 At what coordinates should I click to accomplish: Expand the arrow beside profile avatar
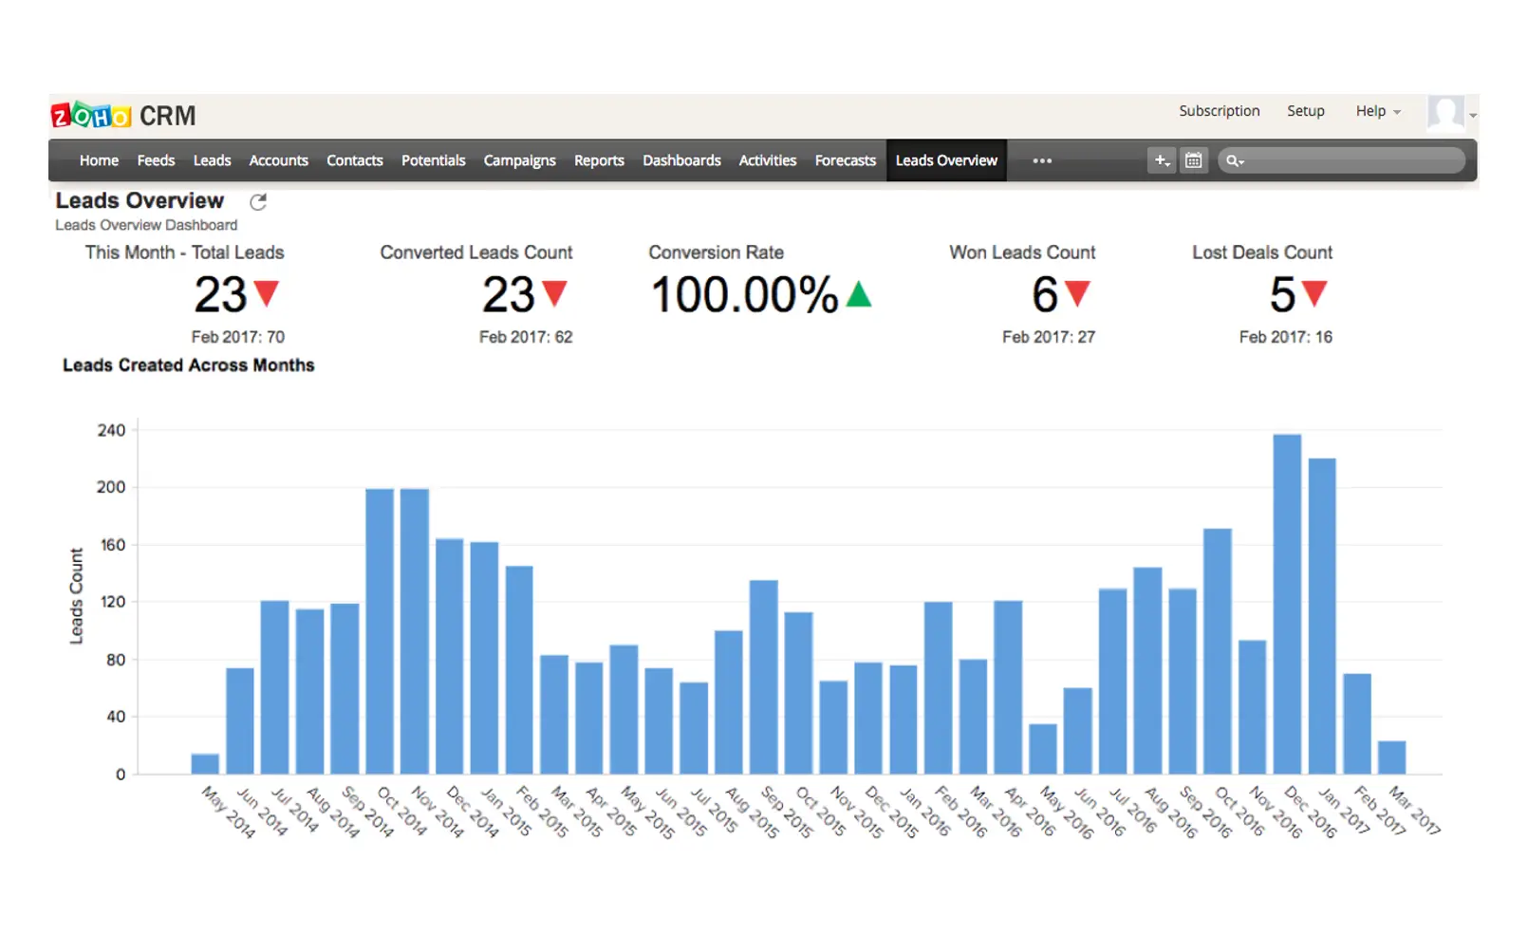click(x=1473, y=115)
